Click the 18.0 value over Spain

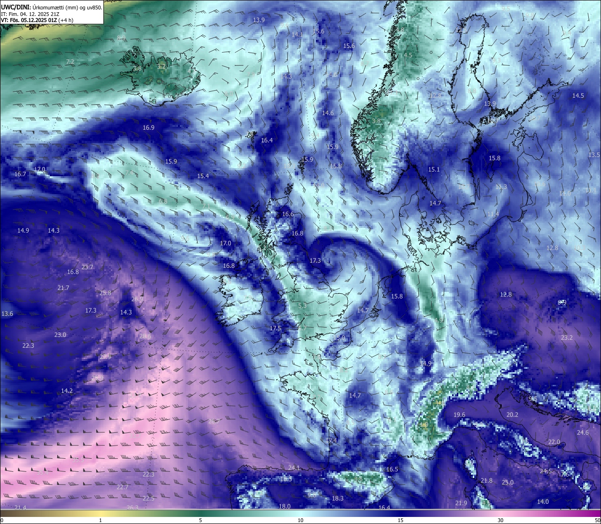coord(285,506)
